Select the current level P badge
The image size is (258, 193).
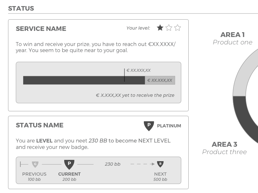click(x=69, y=164)
